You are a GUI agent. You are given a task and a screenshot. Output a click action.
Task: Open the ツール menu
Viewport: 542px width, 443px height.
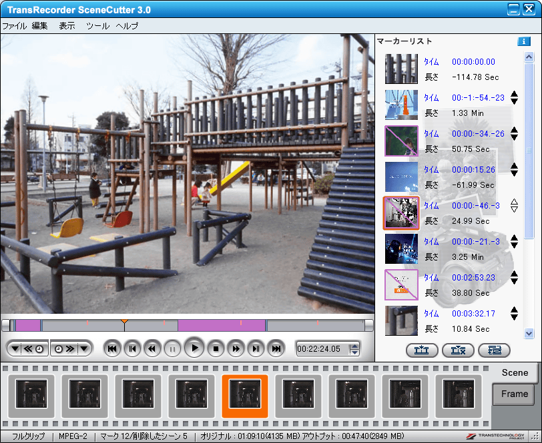point(97,26)
